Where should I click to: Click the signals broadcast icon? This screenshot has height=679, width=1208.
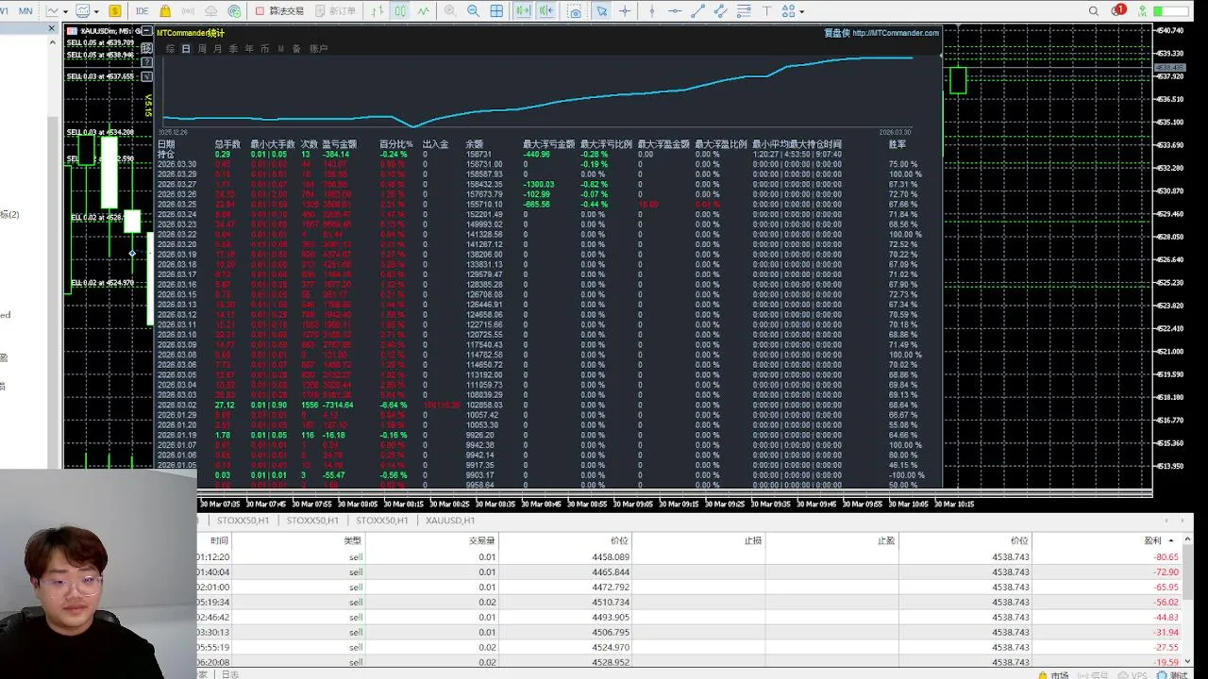tap(188, 11)
